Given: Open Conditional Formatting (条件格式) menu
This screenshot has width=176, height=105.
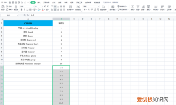Looking at the screenshot, I should click(x=113, y=8).
